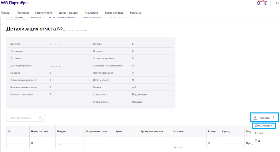Image resolution: width=280 pixels, height=152 pixels.
Task: Go to the Маркетплейс section
Action: pos(44,13)
